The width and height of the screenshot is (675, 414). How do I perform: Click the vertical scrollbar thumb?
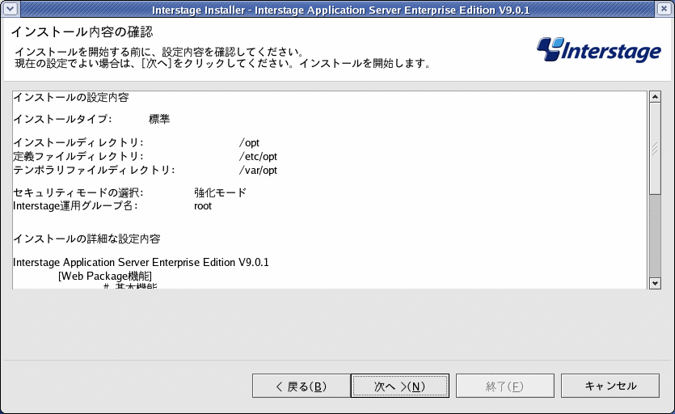pos(656,149)
